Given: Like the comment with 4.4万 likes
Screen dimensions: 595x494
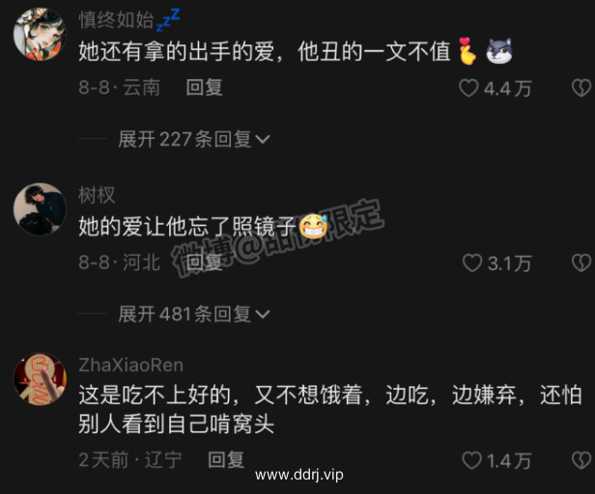Looking at the screenshot, I should click(x=468, y=89).
